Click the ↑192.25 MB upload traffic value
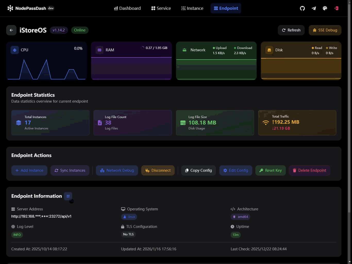 [286, 122]
